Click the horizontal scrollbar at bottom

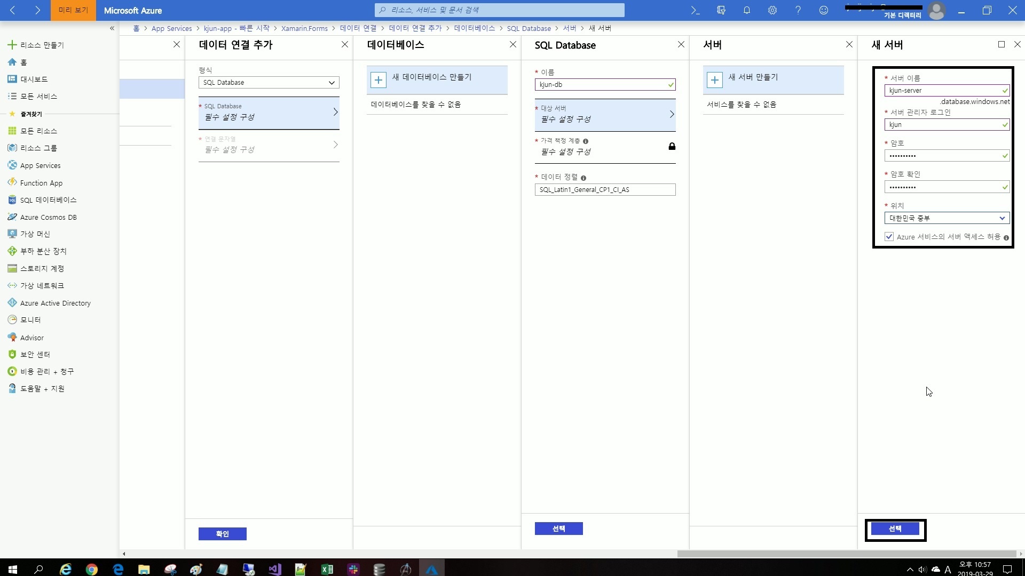(x=846, y=554)
